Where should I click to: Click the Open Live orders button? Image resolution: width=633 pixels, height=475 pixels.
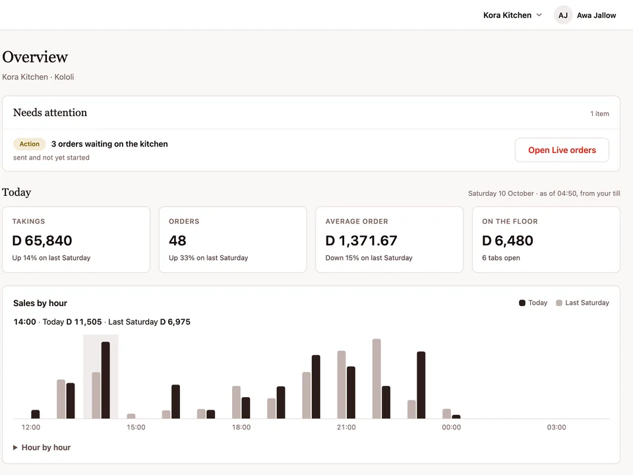tap(562, 150)
